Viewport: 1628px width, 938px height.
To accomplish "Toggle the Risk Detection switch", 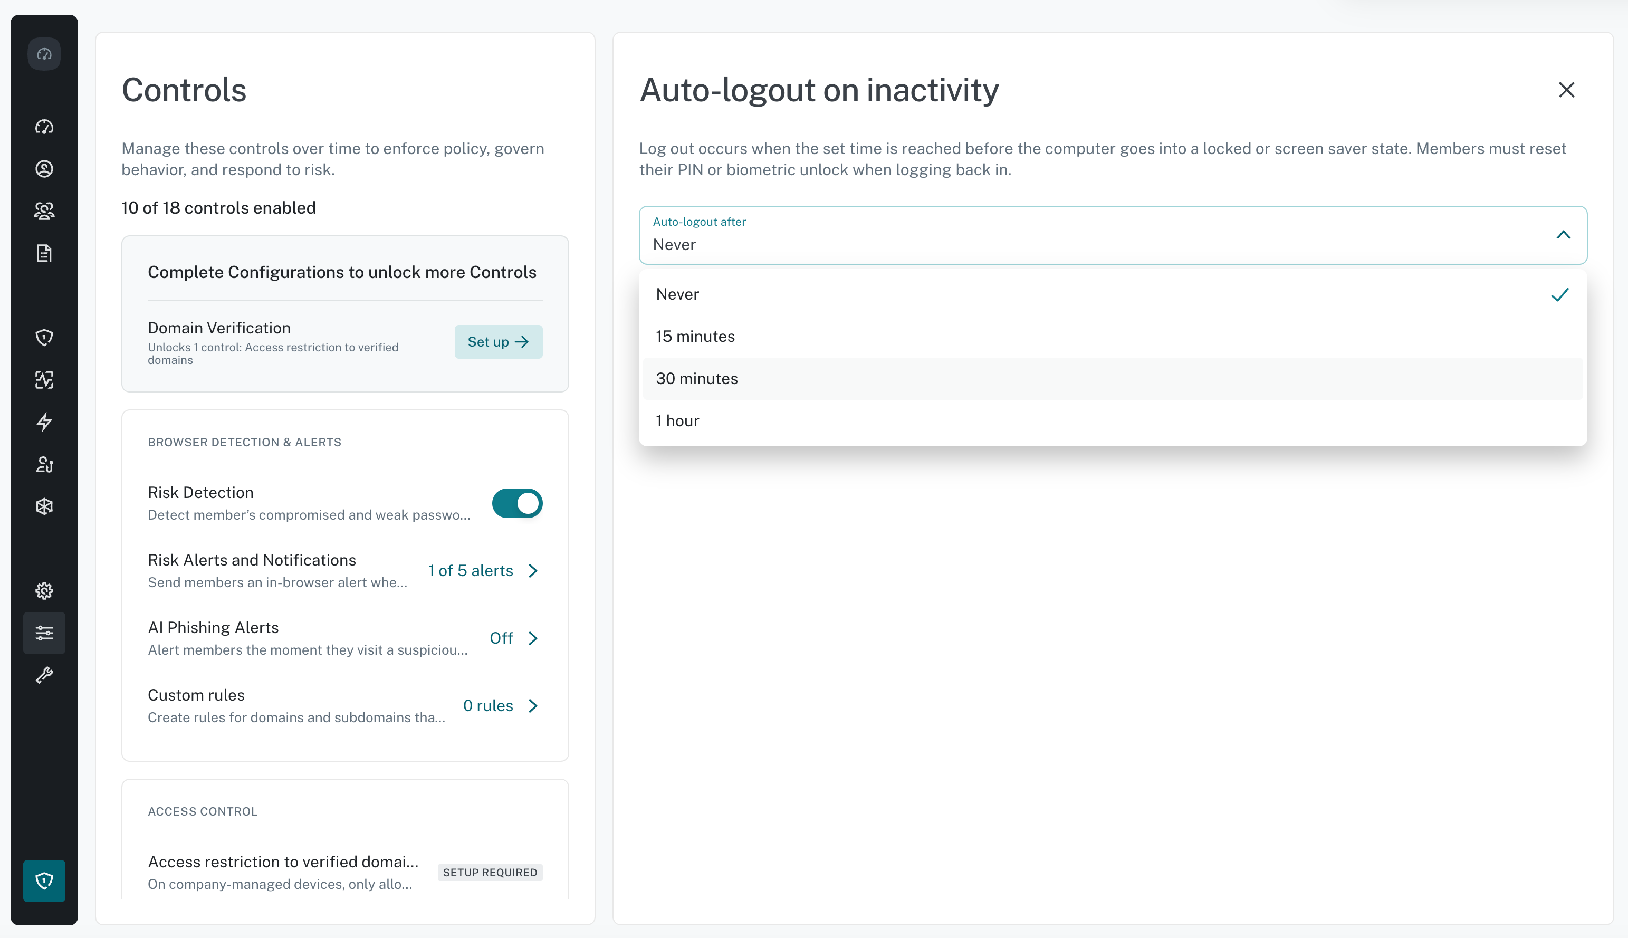I will pyautogui.click(x=516, y=503).
